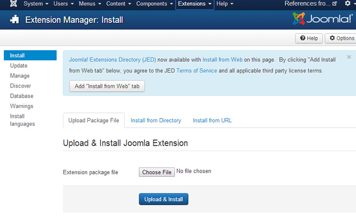
Task: Go to Discover in the sidebar
Action: coord(21,86)
